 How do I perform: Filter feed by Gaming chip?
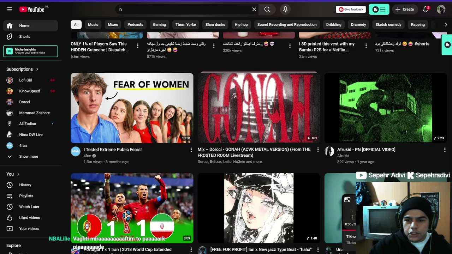coord(159,25)
